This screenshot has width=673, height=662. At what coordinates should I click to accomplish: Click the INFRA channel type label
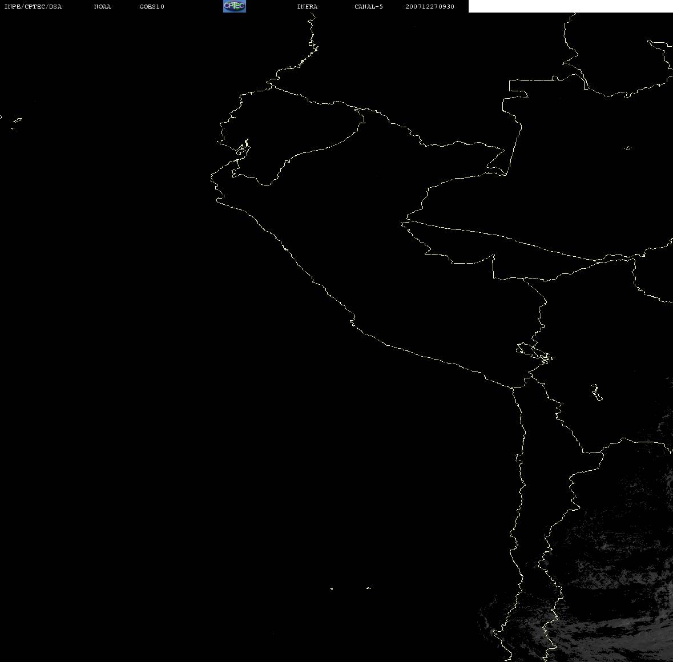[x=307, y=7]
